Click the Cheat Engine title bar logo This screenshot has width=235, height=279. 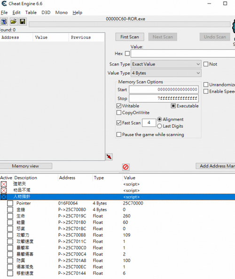click(4, 4)
